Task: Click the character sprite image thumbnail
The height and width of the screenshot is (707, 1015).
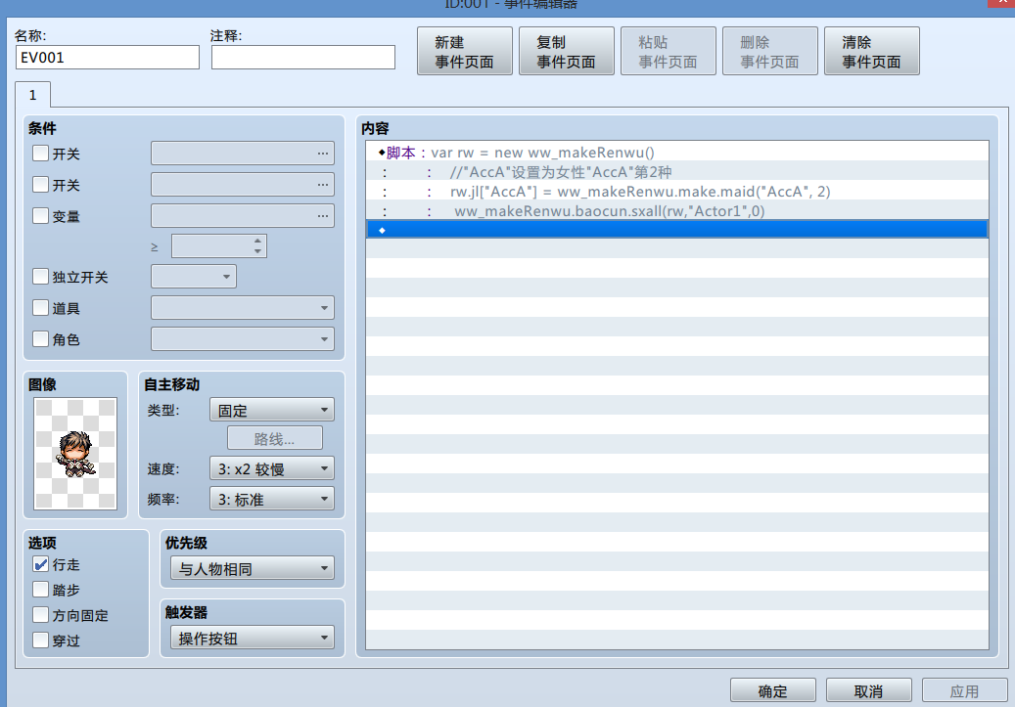Action: (75, 454)
